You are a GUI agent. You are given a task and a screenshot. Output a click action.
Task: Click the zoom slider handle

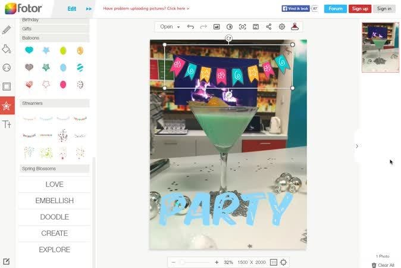pos(182,262)
